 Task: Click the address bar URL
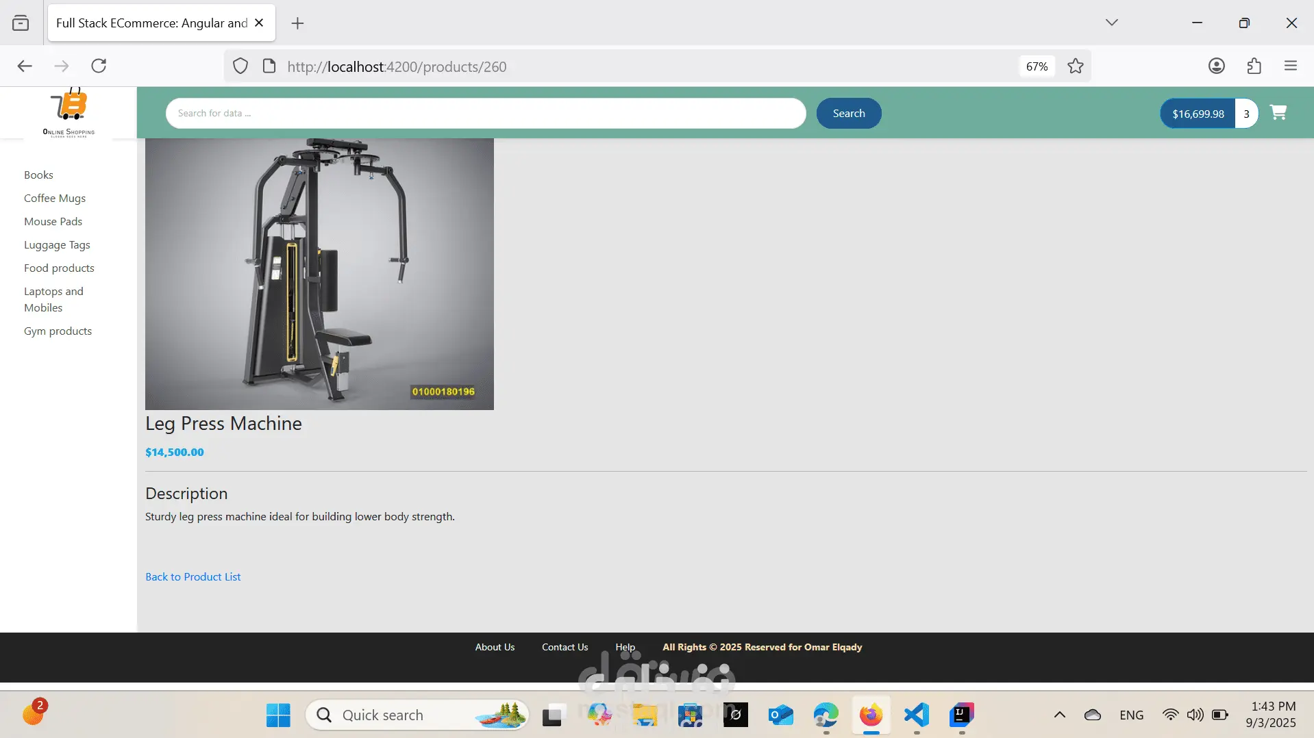click(397, 67)
